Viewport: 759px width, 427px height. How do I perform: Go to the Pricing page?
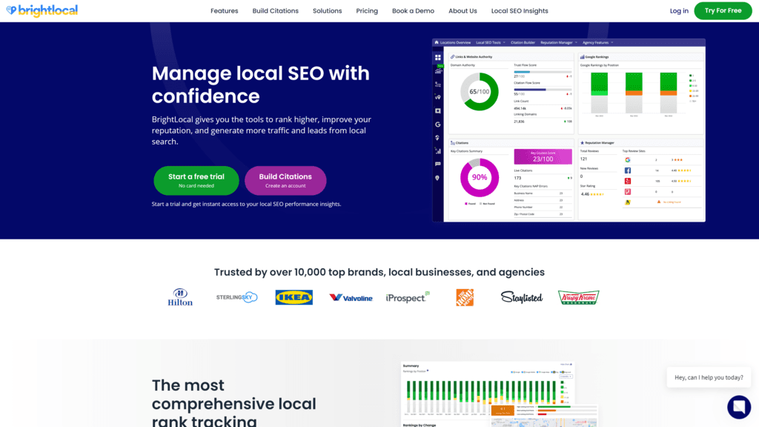(x=367, y=10)
